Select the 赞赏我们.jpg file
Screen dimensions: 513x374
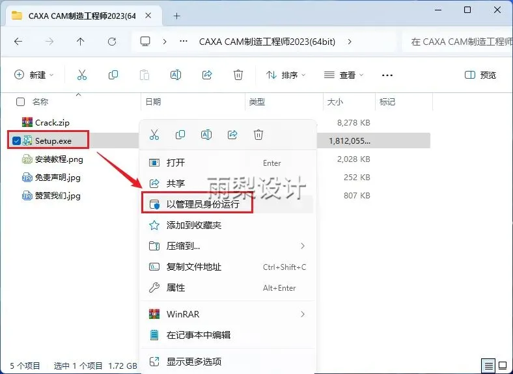tap(57, 196)
